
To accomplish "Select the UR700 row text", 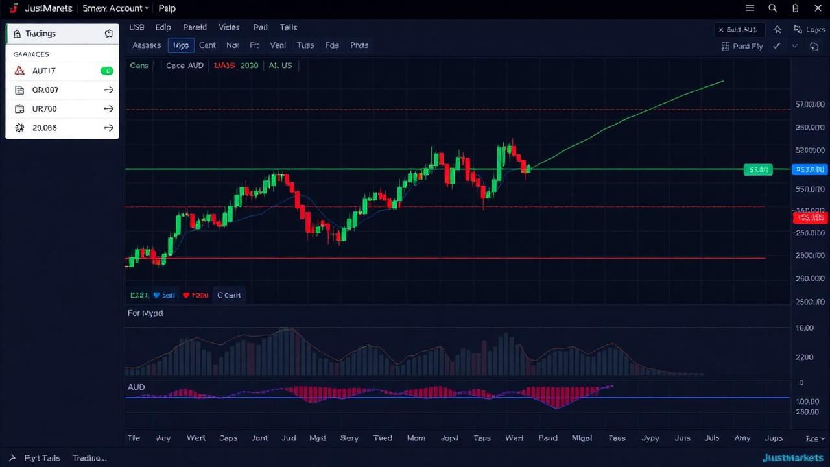I will (45, 109).
